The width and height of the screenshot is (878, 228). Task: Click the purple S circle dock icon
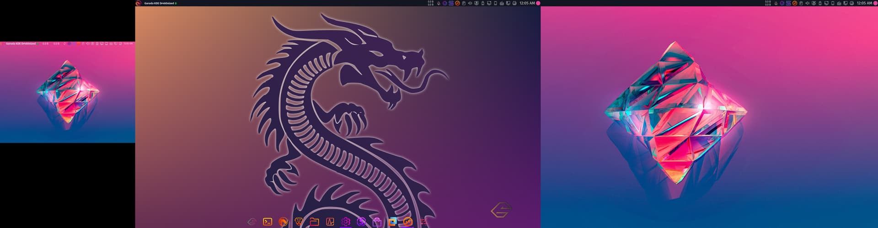coord(361,222)
